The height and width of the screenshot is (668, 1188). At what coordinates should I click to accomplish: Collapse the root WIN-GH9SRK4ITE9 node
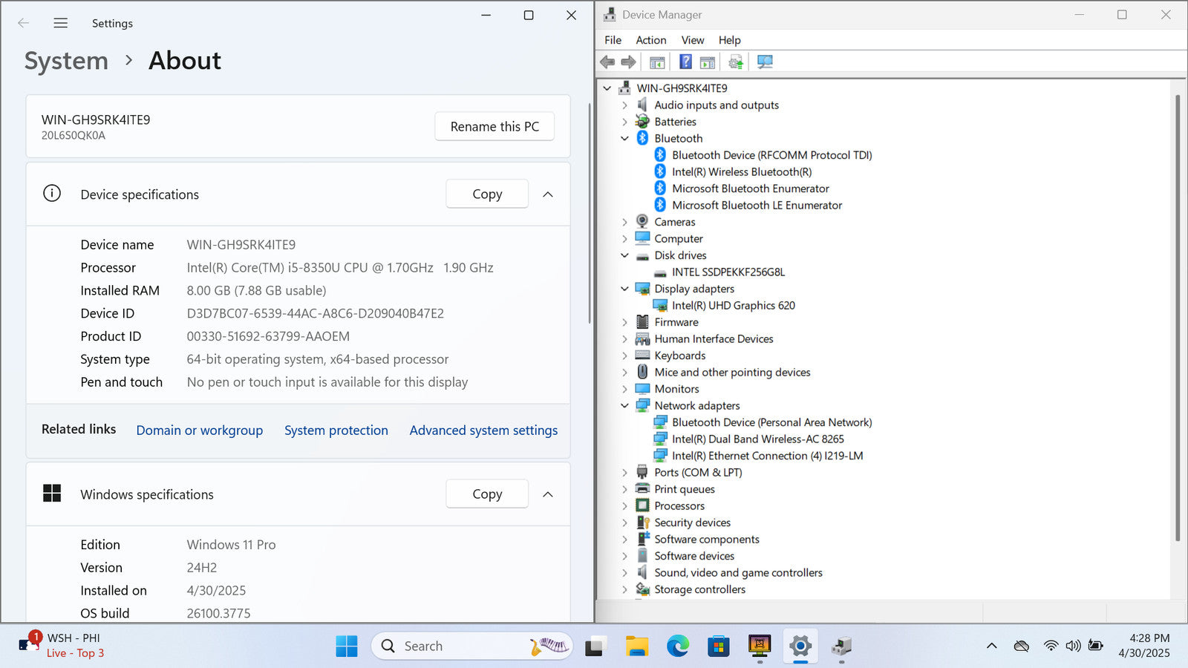[x=607, y=88]
